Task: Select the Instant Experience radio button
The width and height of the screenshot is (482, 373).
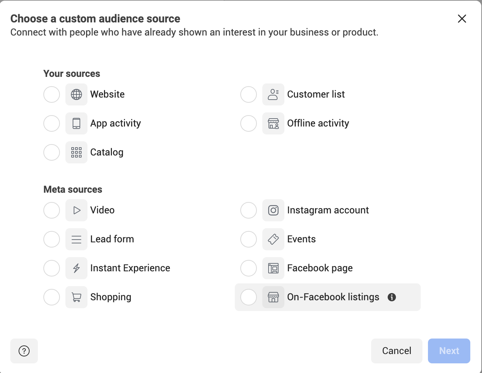Action: pos(52,268)
